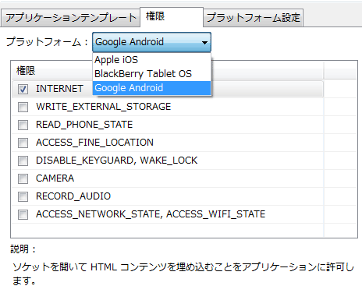Check the DISABLE_KEYGUARD, WAKE_LOCK checkbox
Viewport: 362px width, 293px height.
[23, 161]
